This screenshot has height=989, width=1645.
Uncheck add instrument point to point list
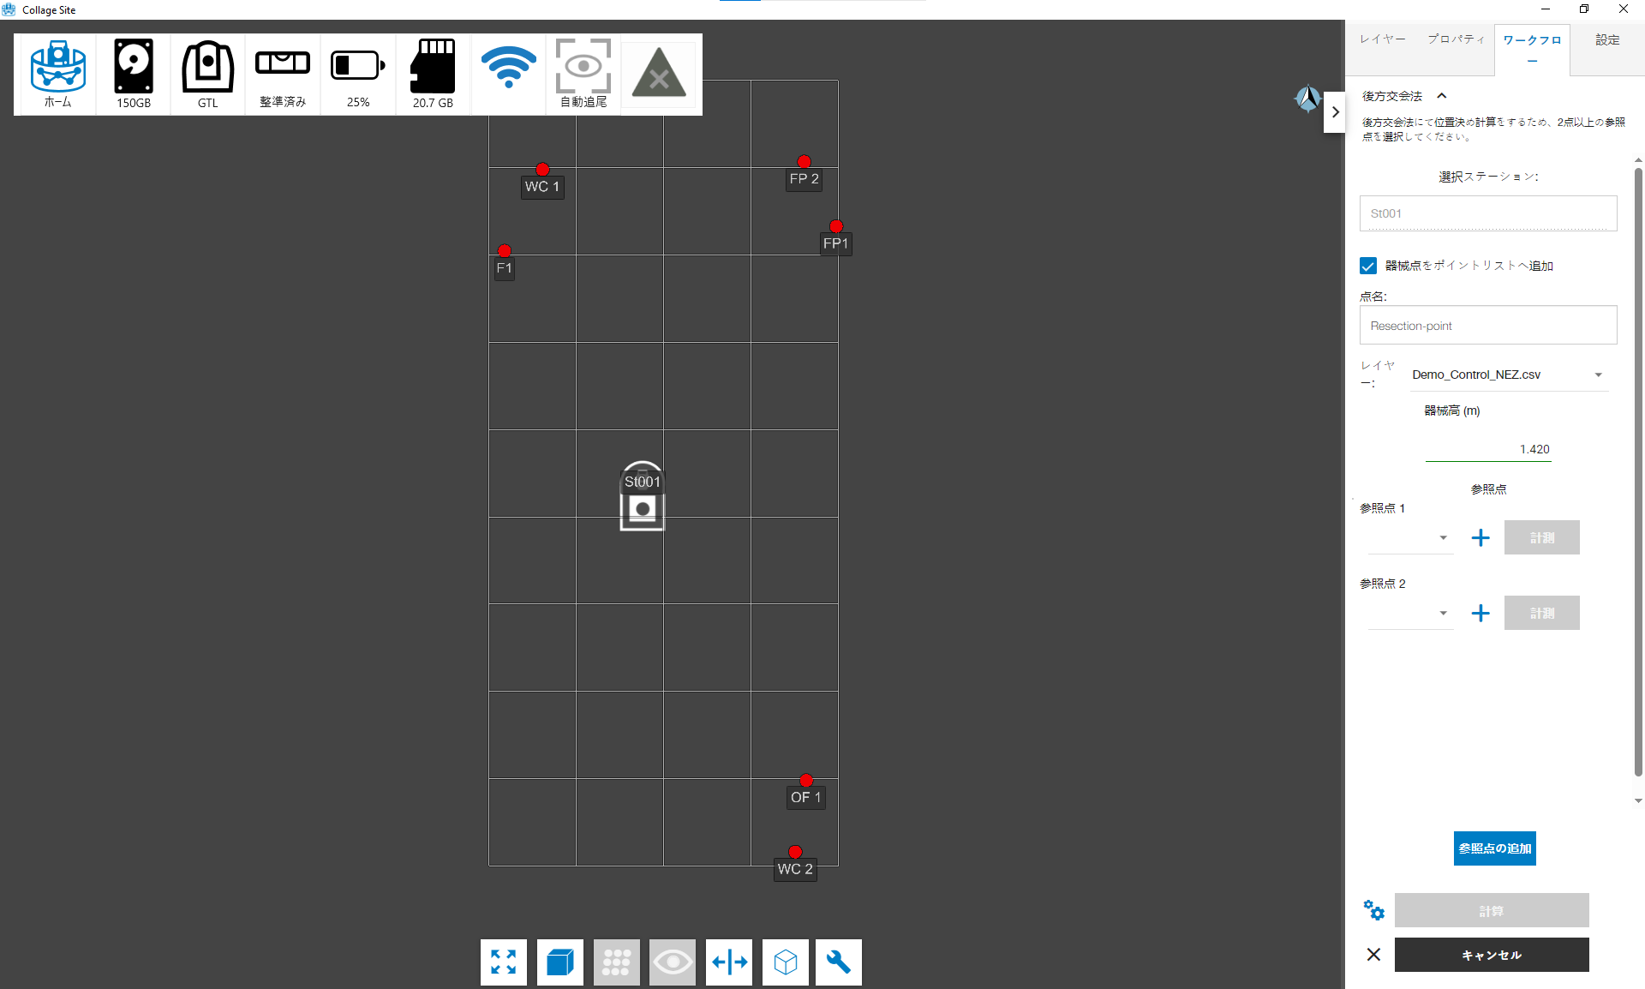(x=1368, y=266)
